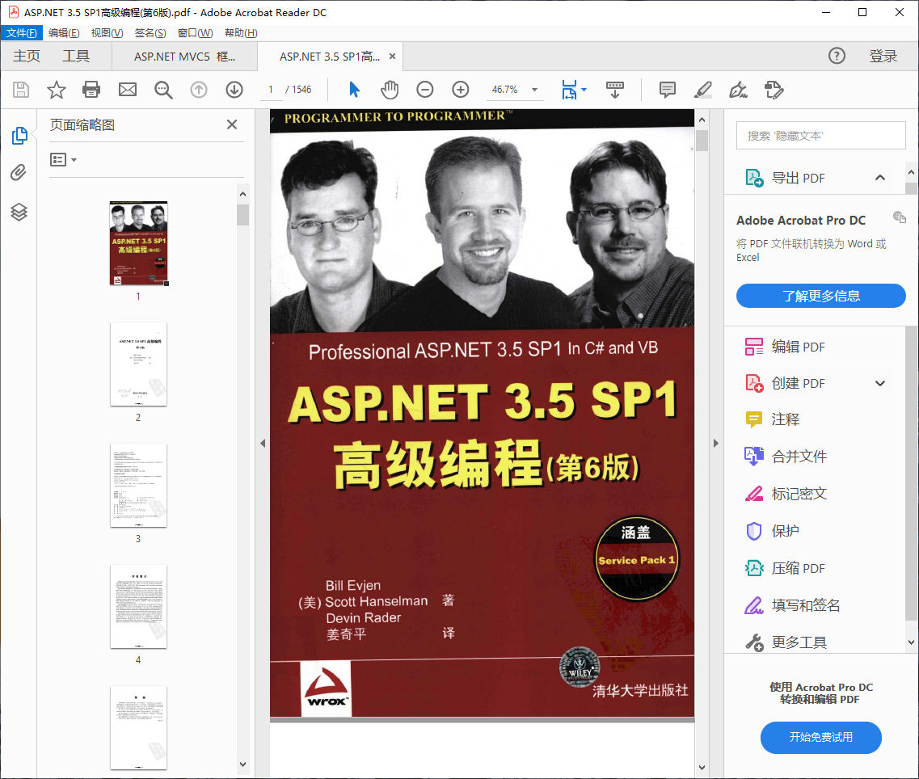
Task: Click the 了解更多信息 button
Action: tap(820, 296)
